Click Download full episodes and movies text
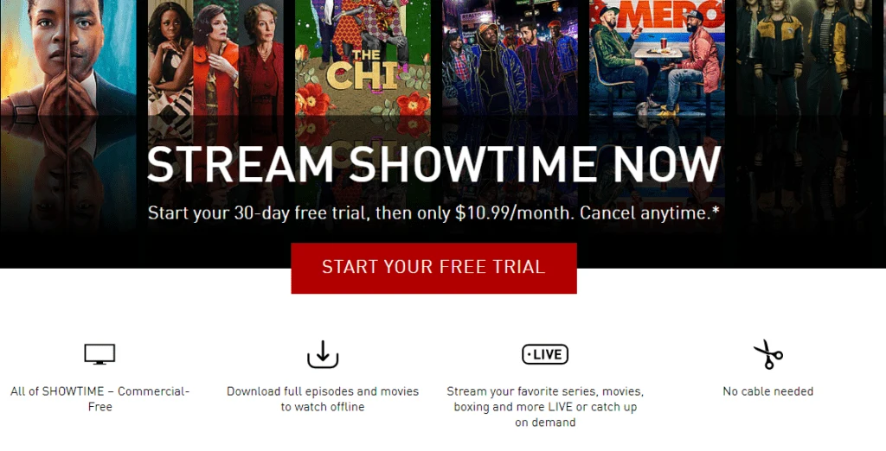Screen dimensions: 886x451 [323, 398]
